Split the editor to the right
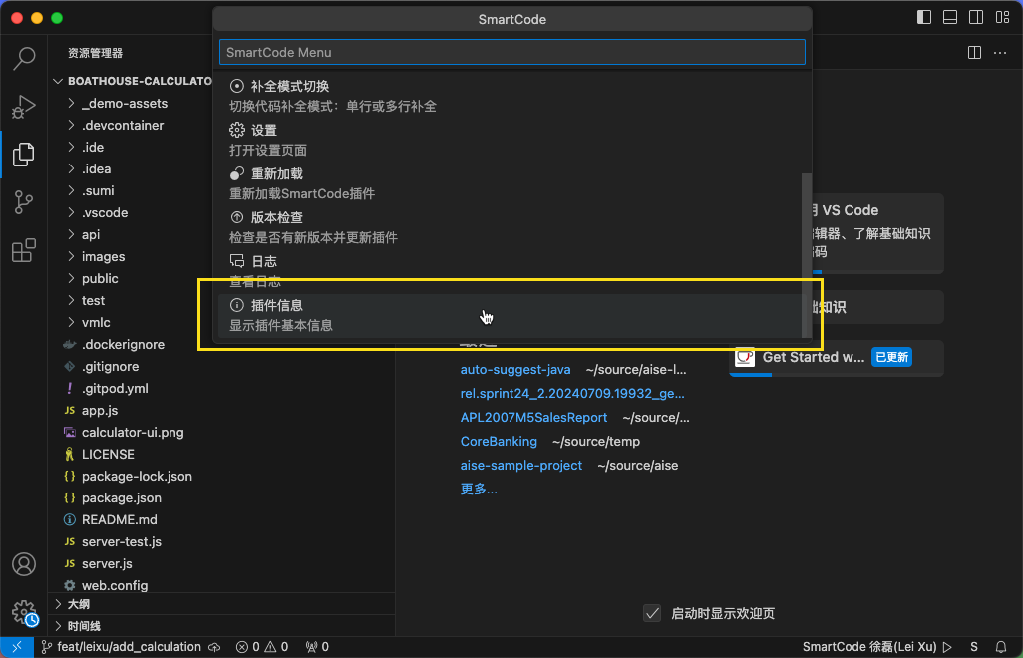This screenshot has height=658, width=1023. 975,52
